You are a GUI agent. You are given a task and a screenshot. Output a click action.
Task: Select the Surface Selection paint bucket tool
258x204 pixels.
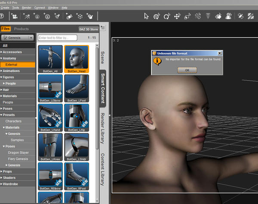pyautogui.click(x=218, y=16)
